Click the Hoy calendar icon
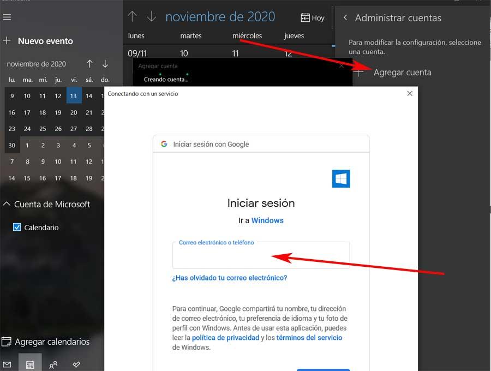 pos(305,18)
